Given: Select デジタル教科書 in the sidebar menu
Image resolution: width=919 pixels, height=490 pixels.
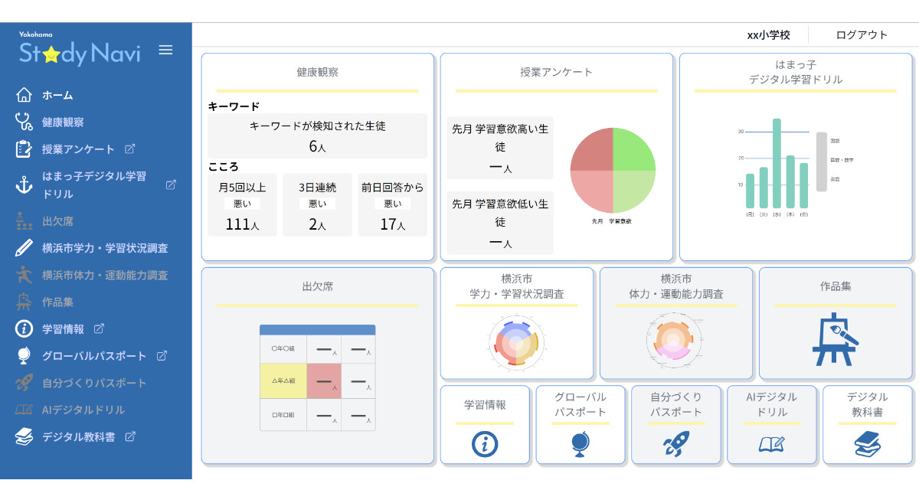Looking at the screenshot, I should pos(78,437).
